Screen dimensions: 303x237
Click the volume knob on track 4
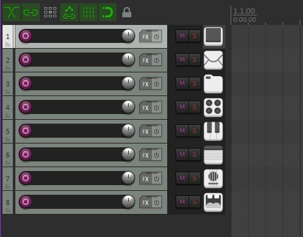pyautogui.click(x=128, y=106)
